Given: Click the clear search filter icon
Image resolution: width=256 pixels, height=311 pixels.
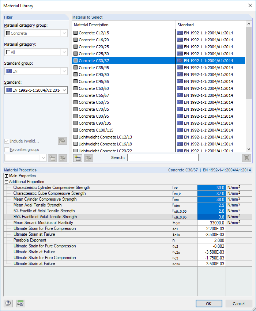Looking at the screenshot, I should [246, 158].
